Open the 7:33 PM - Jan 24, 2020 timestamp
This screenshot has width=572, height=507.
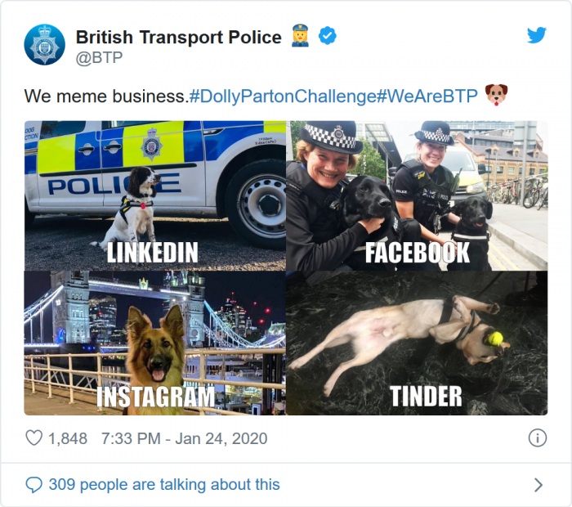[x=184, y=438]
